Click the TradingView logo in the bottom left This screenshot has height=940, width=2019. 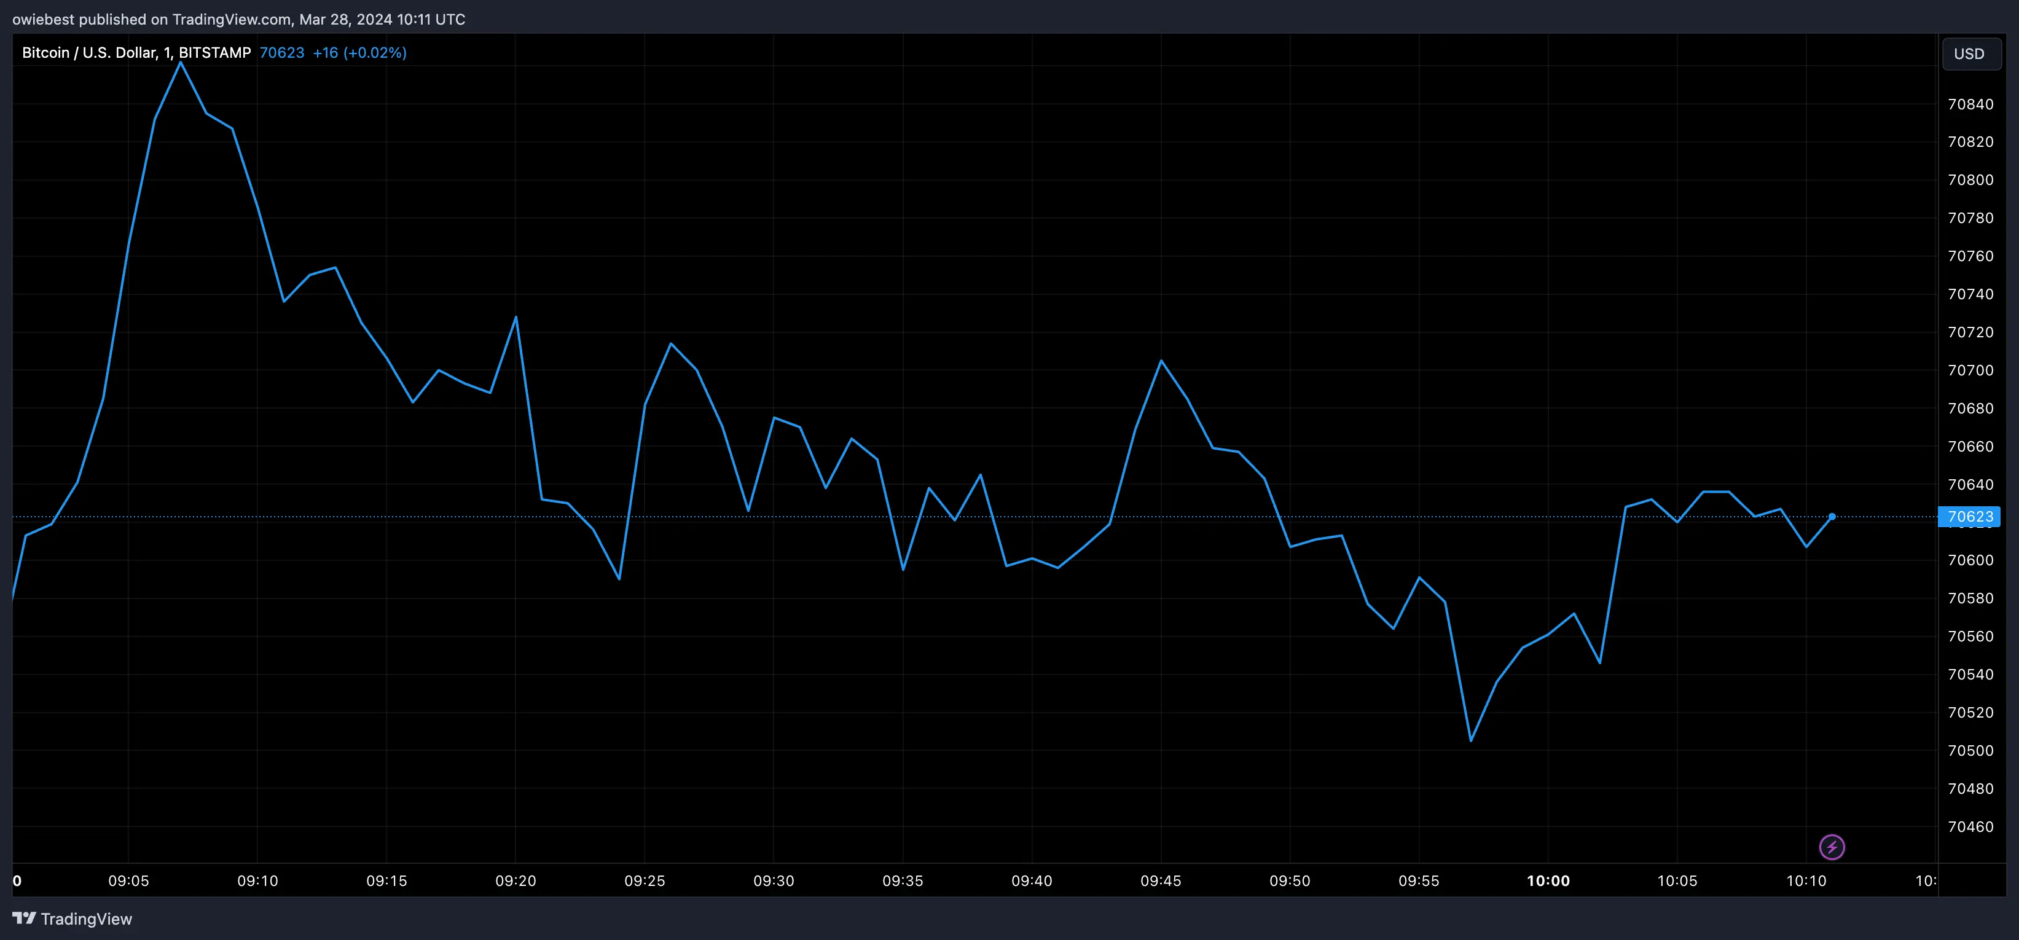point(26,917)
